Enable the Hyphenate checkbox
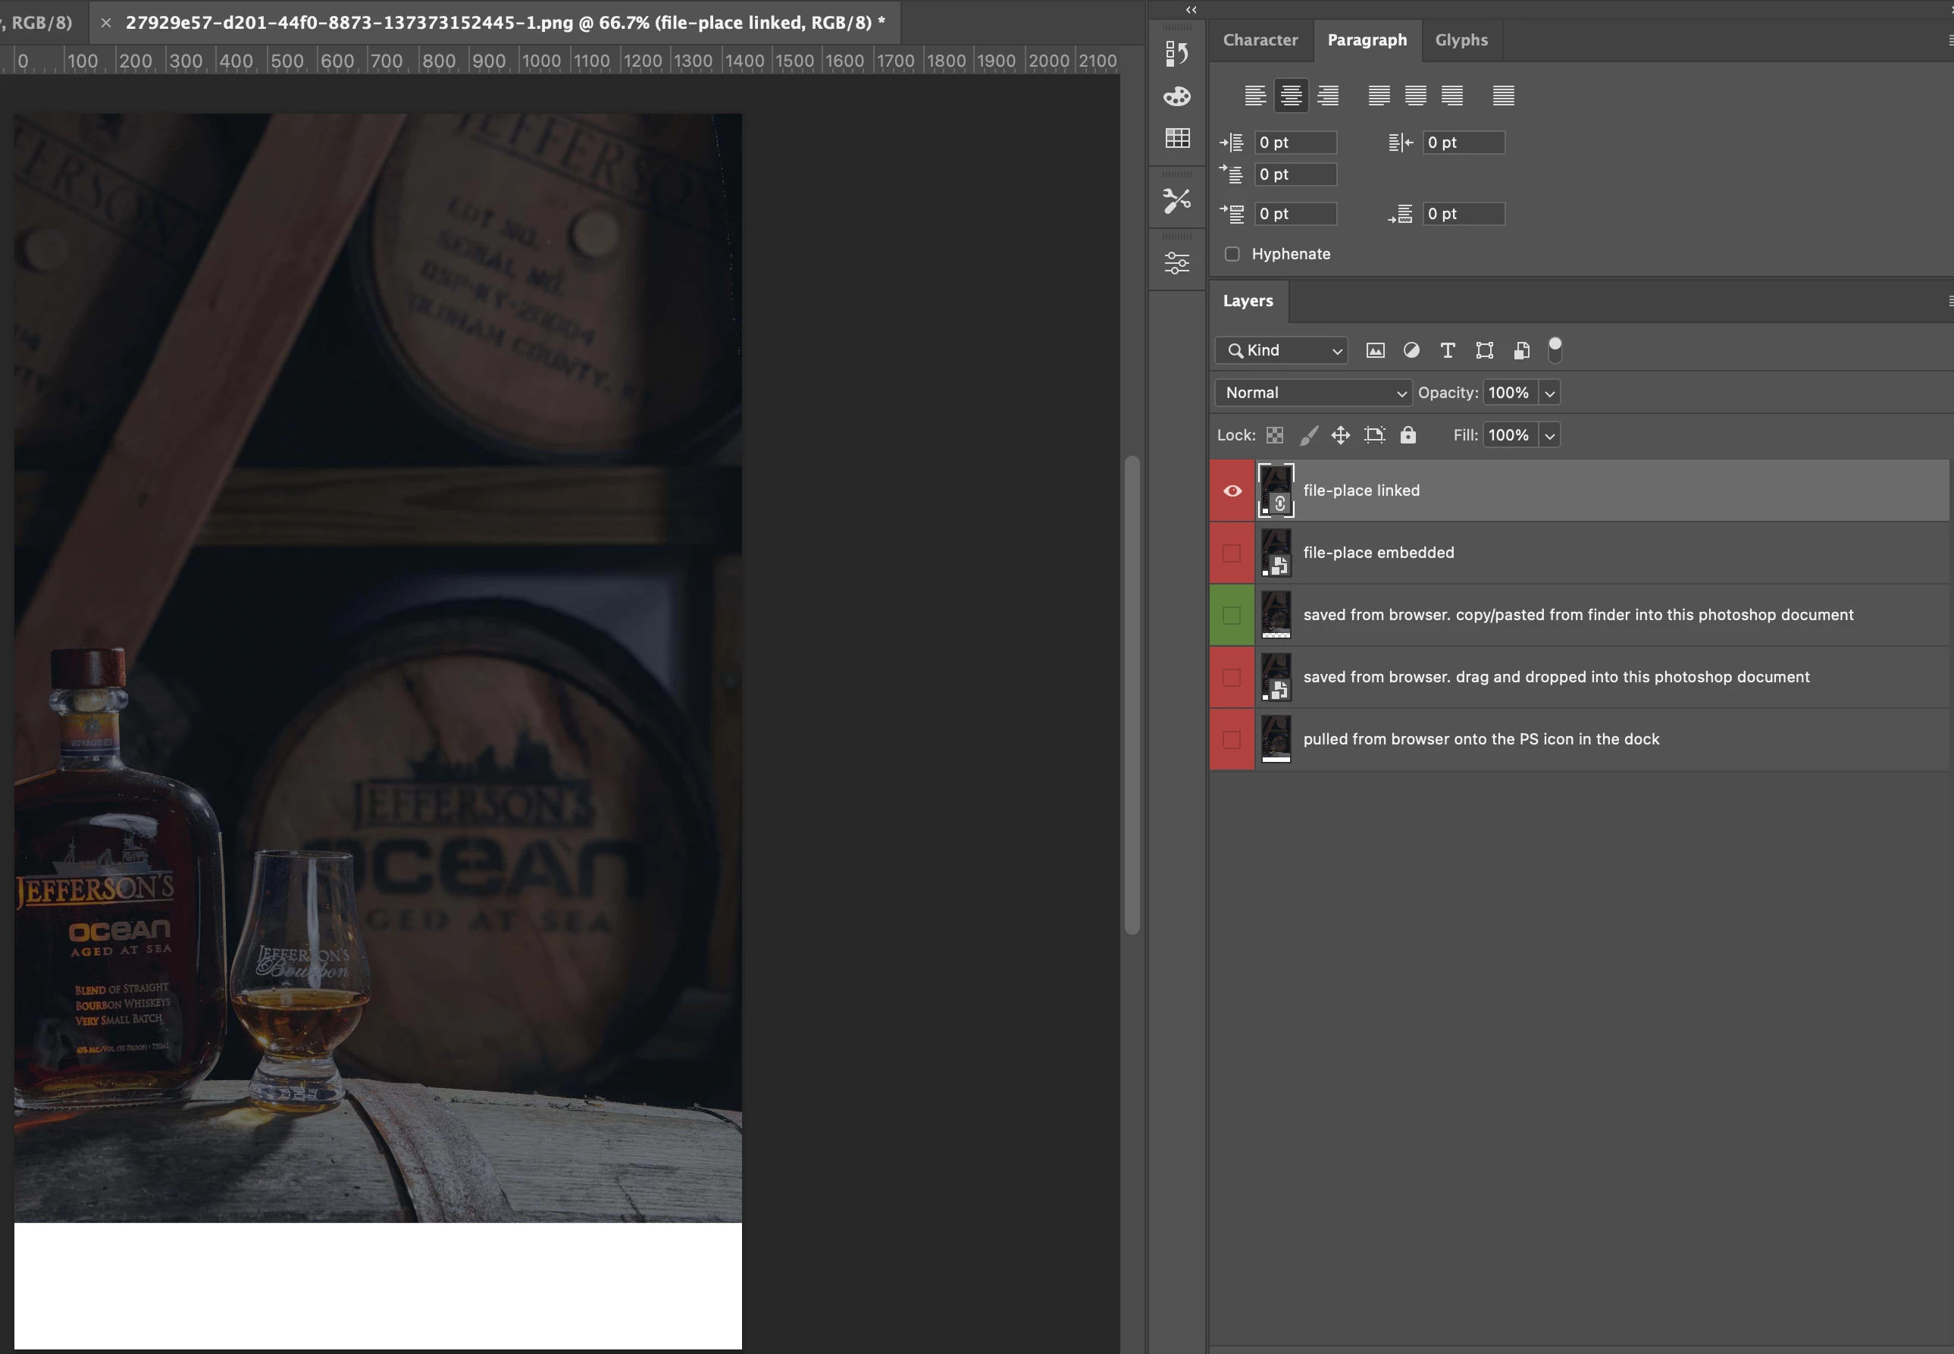Screen dimensions: 1954x1354 (x=1232, y=254)
